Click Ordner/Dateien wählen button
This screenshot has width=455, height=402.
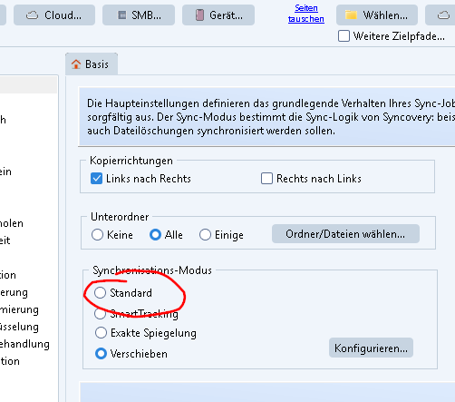point(345,234)
